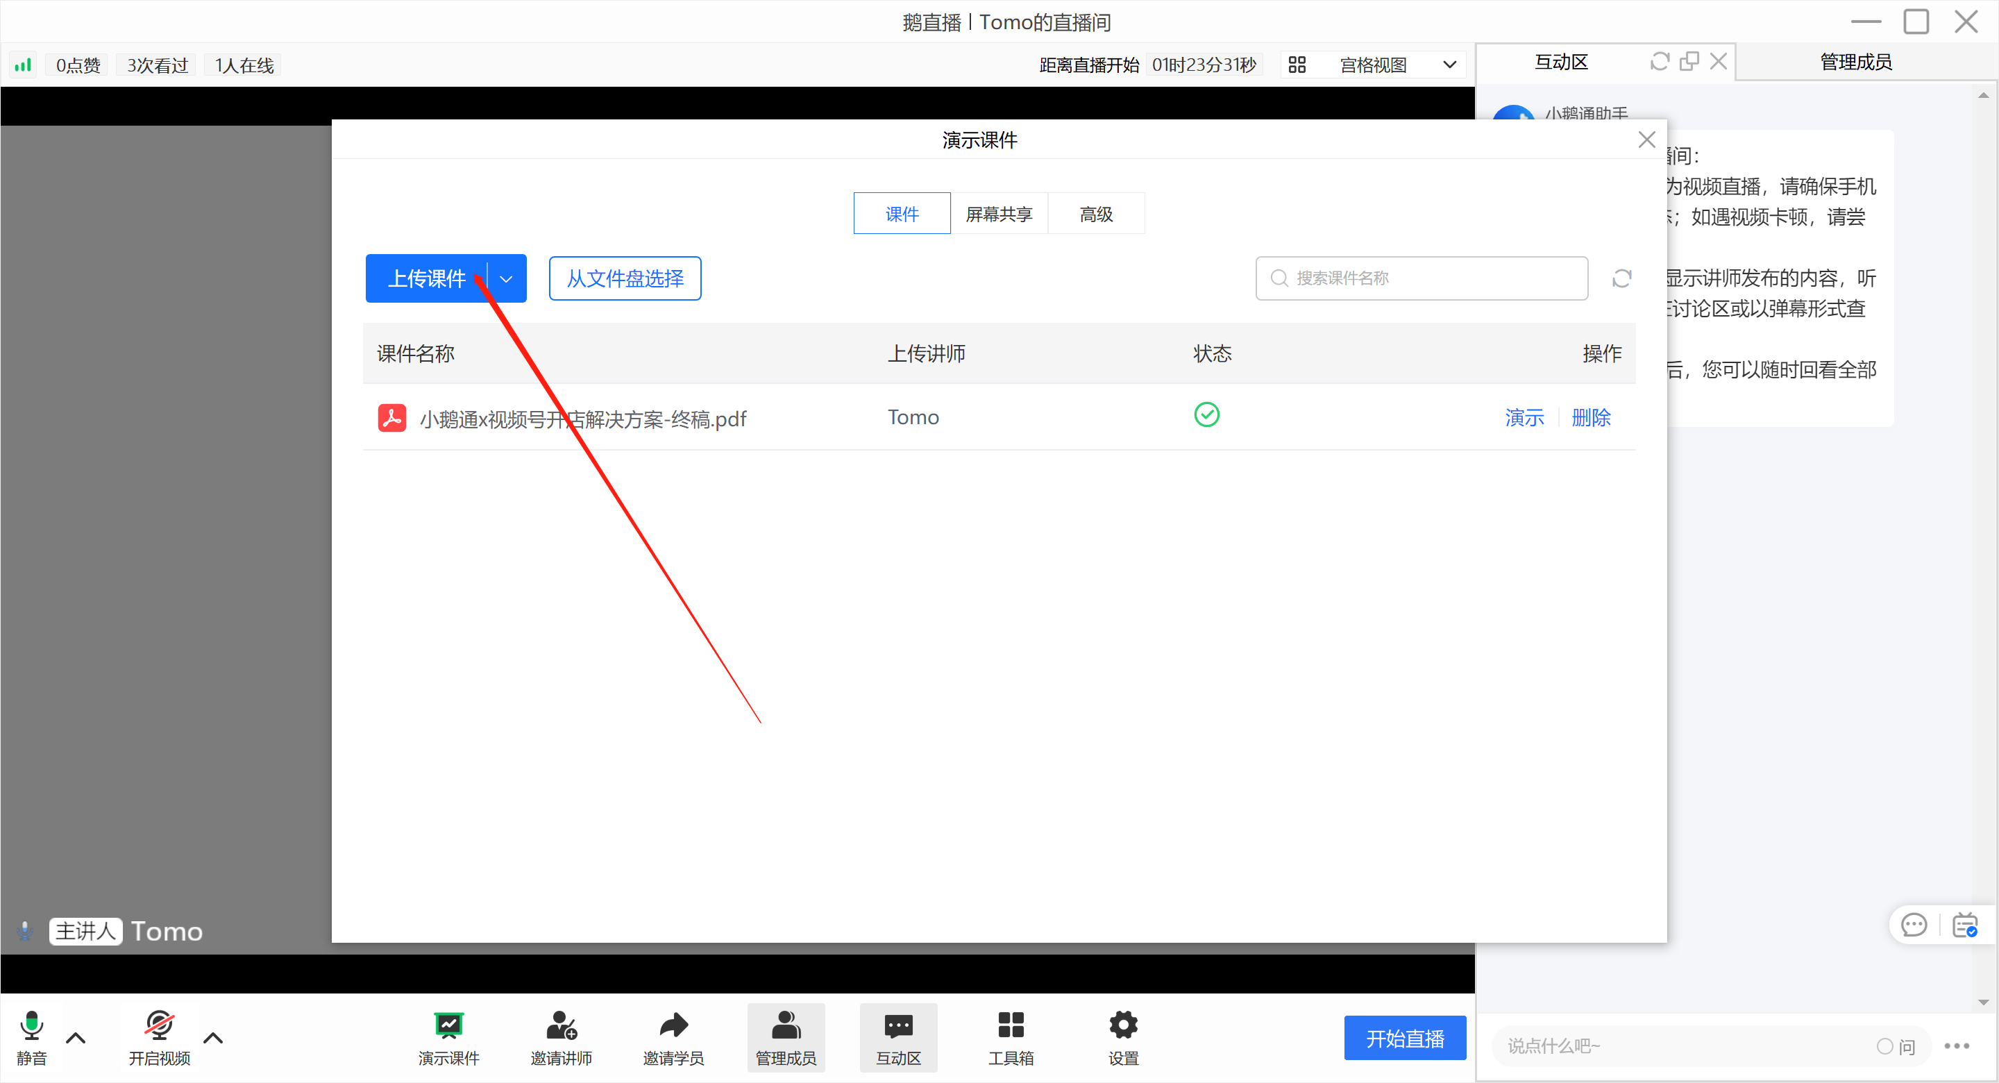Refresh the 互动区 chat panel
Viewport: 1999px width, 1083px height.
(1659, 61)
